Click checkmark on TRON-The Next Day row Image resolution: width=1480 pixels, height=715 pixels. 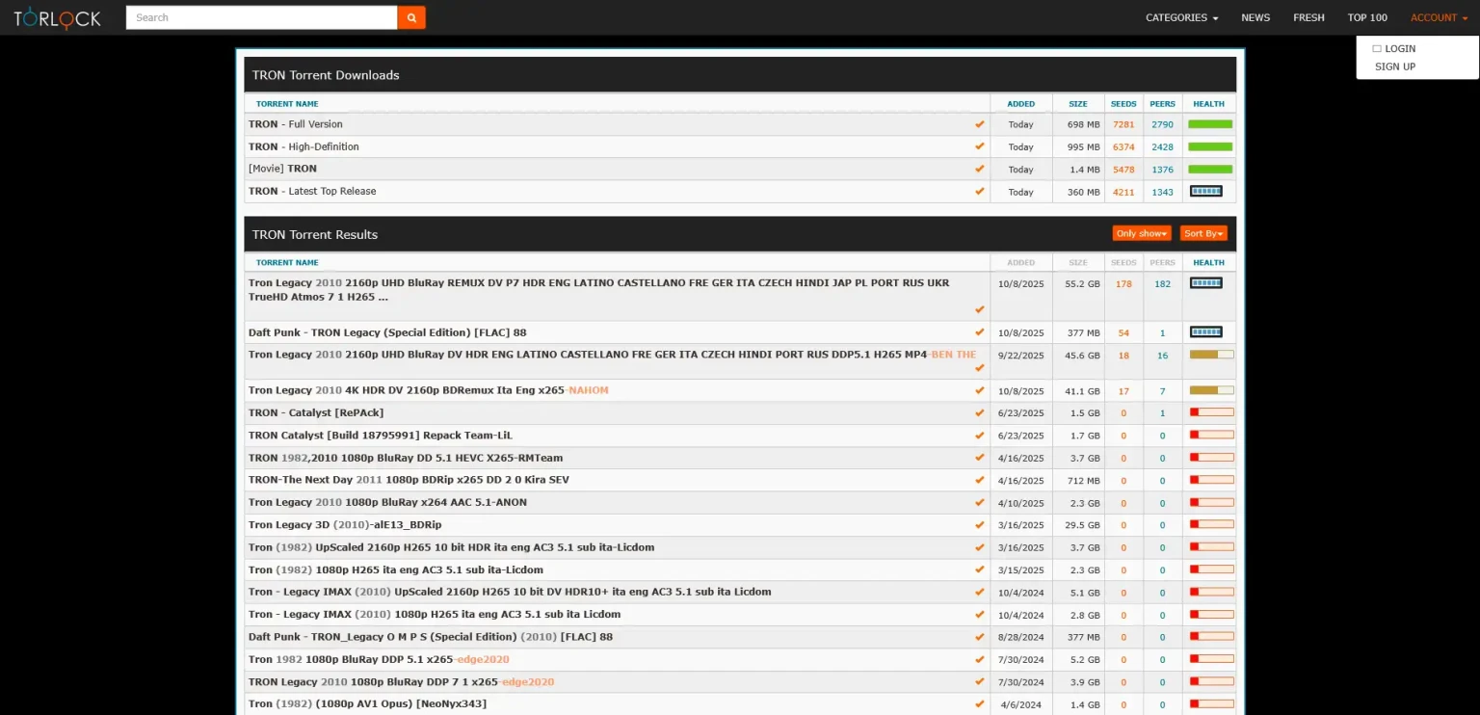980,480
